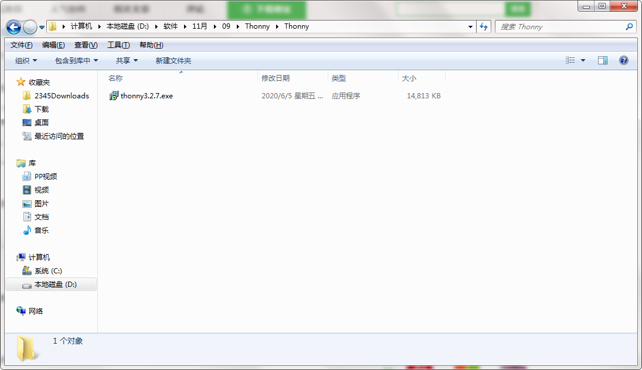This screenshot has width=642, height=370.
Task: Click 网络 in the navigation pane
Action: click(36, 311)
